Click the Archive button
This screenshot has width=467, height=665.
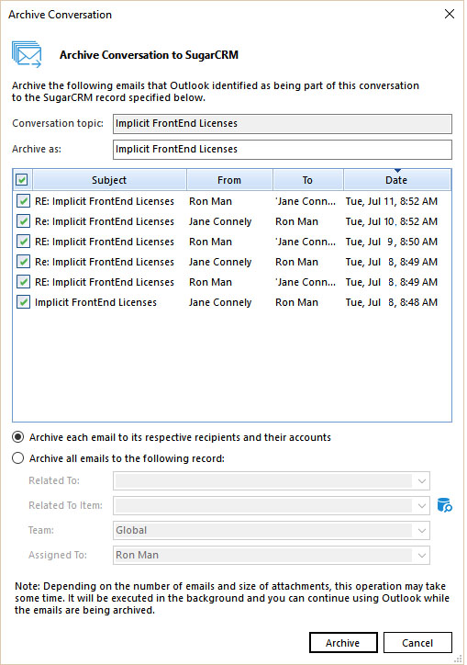pyautogui.click(x=343, y=643)
